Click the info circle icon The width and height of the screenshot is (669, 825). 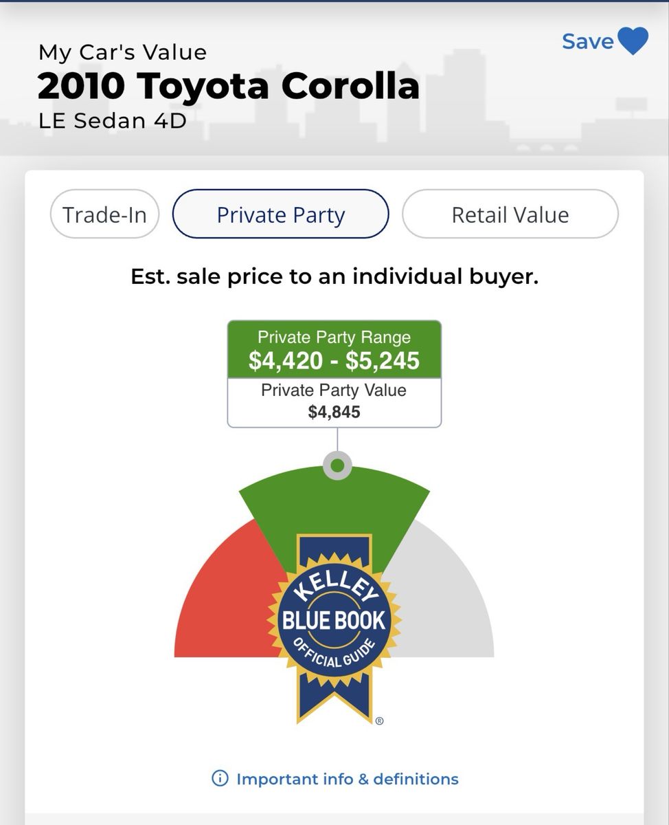click(x=220, y=779)
